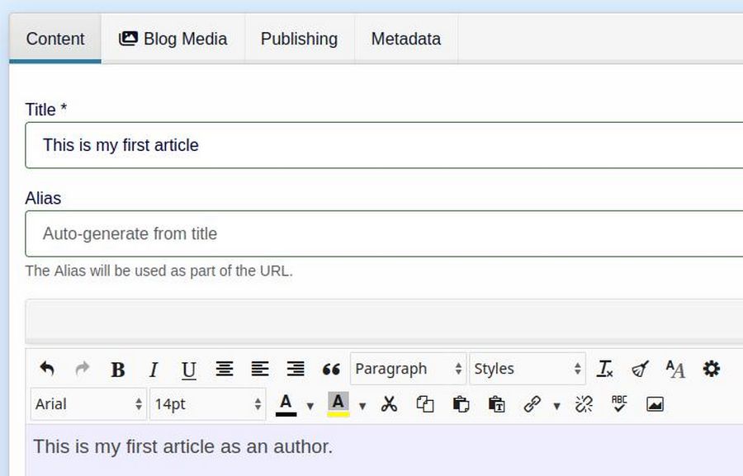Open the Paragraph format dropdown
Screen dimensions: 743x476
click(408, 369)
